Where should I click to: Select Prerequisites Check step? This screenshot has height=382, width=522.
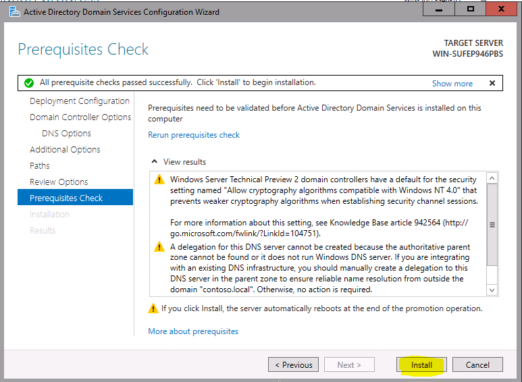point(75,197)
